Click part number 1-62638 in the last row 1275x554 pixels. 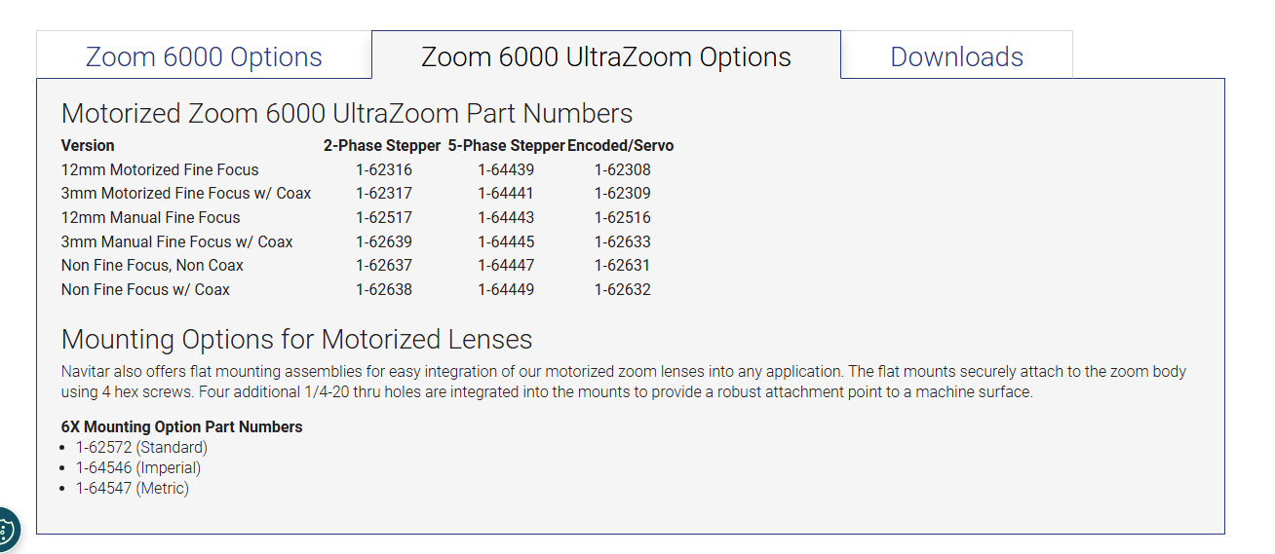pos(384,289)
